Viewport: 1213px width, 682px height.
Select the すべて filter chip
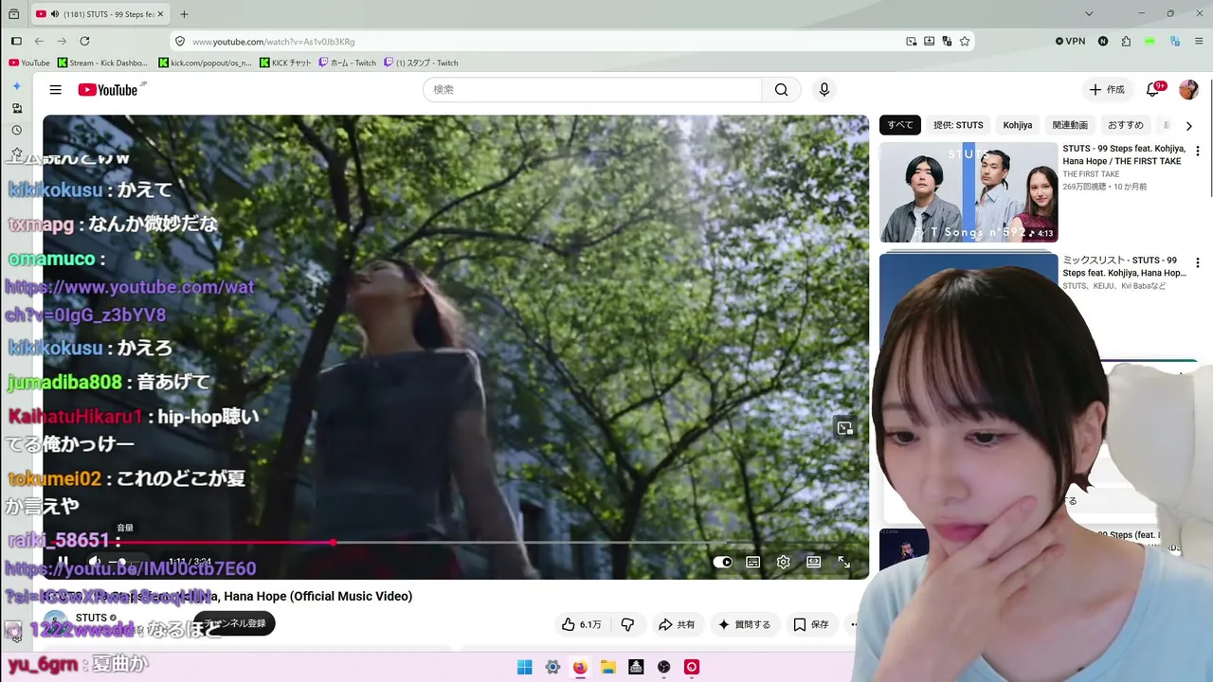(900, 125)
